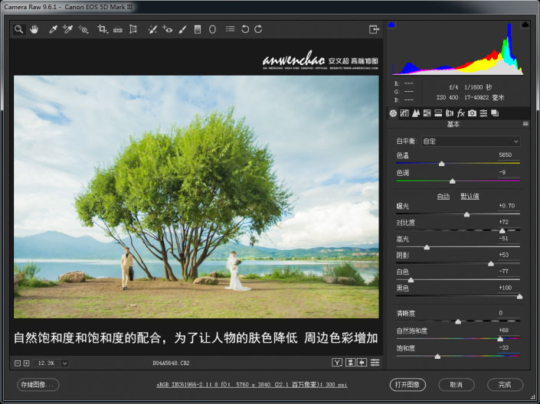The height and width of the screenshot is (404, 540).
Task: Copy current settings to before
Action: (362, 363)
